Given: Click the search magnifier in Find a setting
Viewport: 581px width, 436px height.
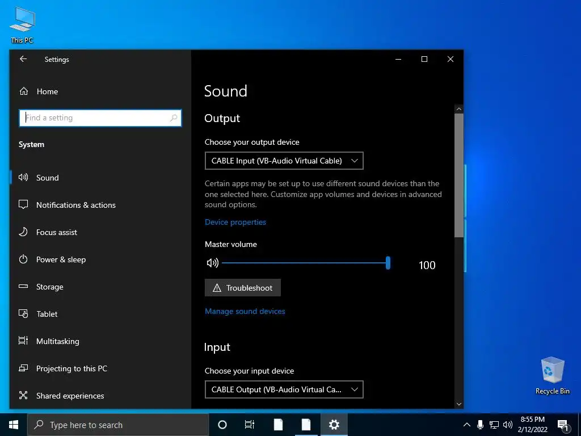Looking at the screenshot, I should point(174,118).
